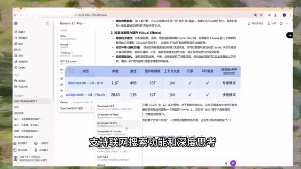The image size is (301, 169).
Task: Expand the DeepSeek models submenu row
Action: pyautogui.click(x=76, y=108)
